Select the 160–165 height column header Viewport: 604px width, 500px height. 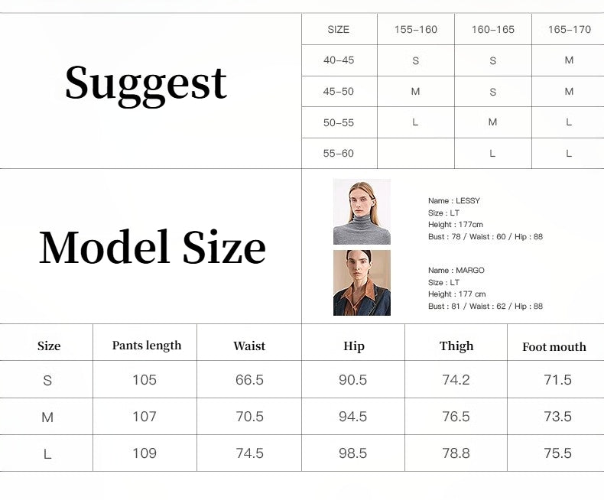pos(493,30)
